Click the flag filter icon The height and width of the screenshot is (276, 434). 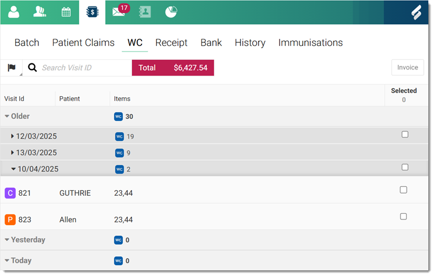pyautogui.click(x=12, y=67)
